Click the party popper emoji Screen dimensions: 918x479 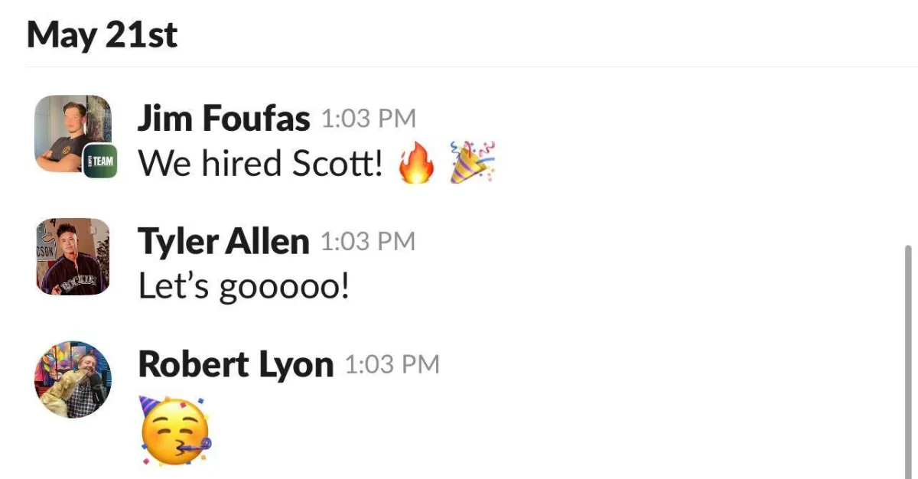tap(472, 163)
